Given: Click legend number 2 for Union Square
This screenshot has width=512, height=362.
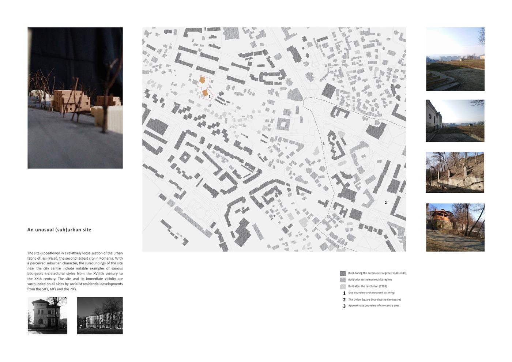Looking at the screenshot, I should (344, 300).
